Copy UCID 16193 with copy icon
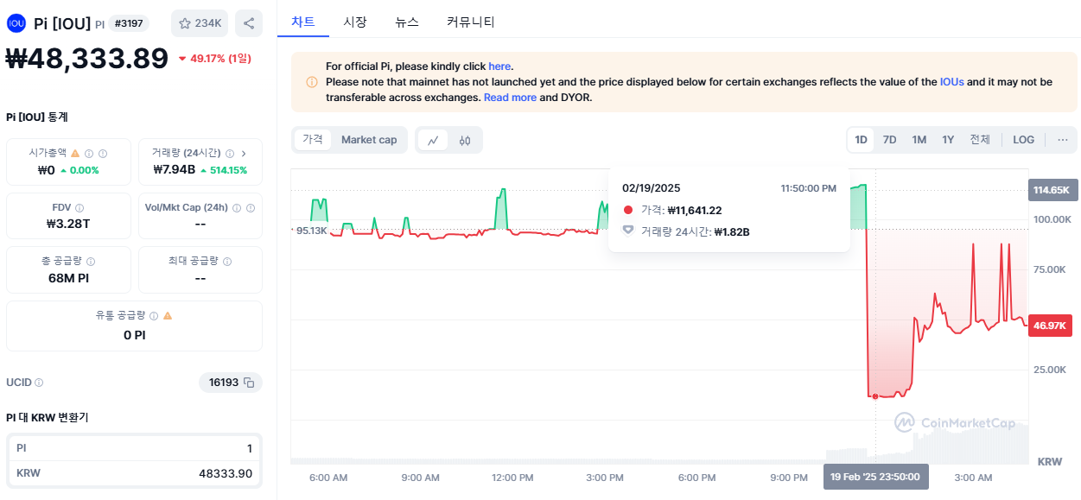1081x500 pixels. [x=249, y=383]
